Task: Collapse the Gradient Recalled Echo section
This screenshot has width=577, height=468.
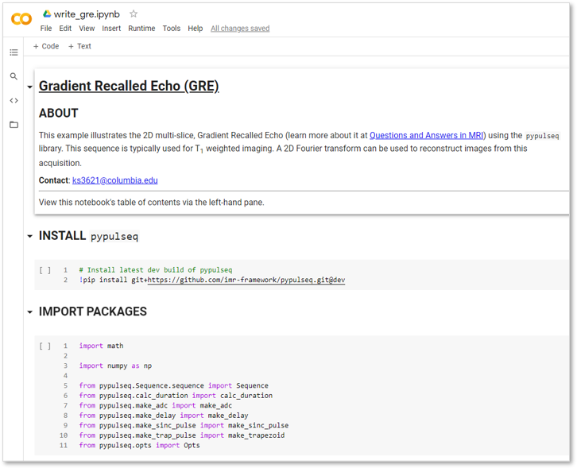Action: pos(30,87)
